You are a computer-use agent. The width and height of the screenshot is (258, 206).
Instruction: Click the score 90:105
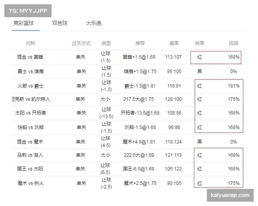(174, 183)
